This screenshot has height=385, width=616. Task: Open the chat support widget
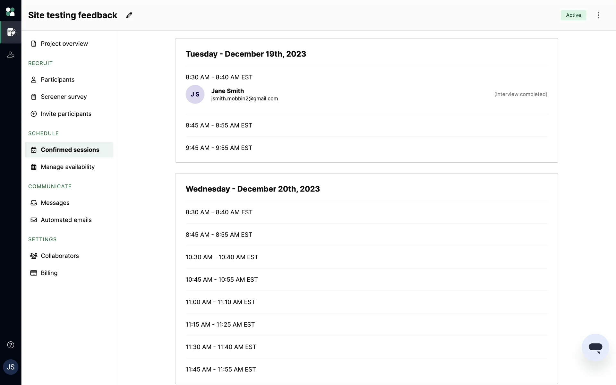pyautogui.click(x=595, y=347)
